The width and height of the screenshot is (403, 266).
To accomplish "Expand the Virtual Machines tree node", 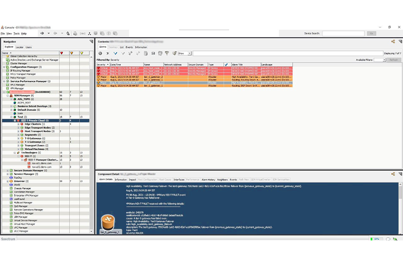I will pos(18,149).
